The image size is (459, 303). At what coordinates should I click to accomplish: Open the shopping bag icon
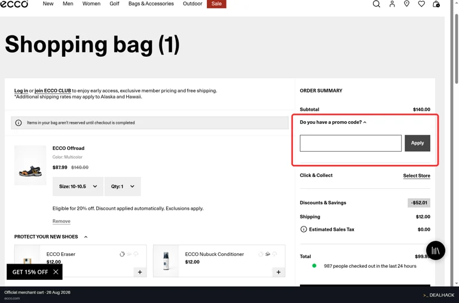click(436, 4)
